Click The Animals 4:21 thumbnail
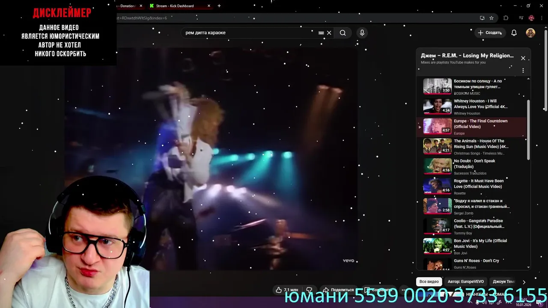The width and height of the screenshot is (548, 308). pyautogui.click(x=437, y=146)
